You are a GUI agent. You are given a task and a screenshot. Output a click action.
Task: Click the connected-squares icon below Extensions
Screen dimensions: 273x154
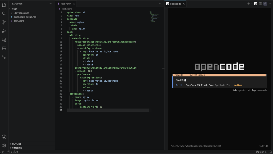4,57
